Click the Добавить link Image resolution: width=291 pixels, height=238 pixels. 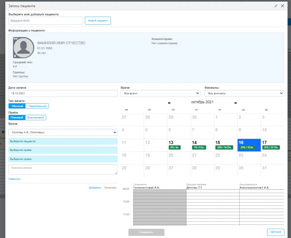[95, 188]
